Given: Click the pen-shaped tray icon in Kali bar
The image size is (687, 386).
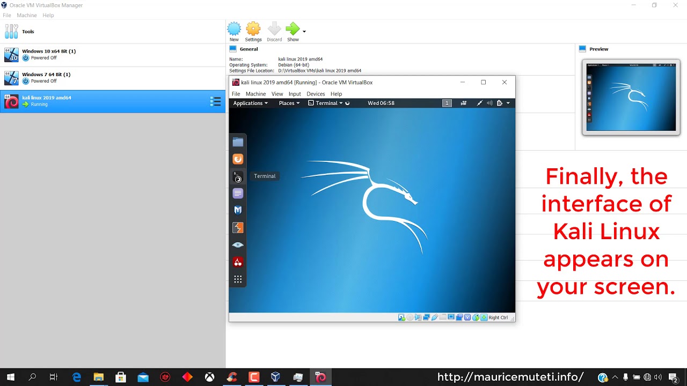Looking at the screenshot, I should click(480, 103).
